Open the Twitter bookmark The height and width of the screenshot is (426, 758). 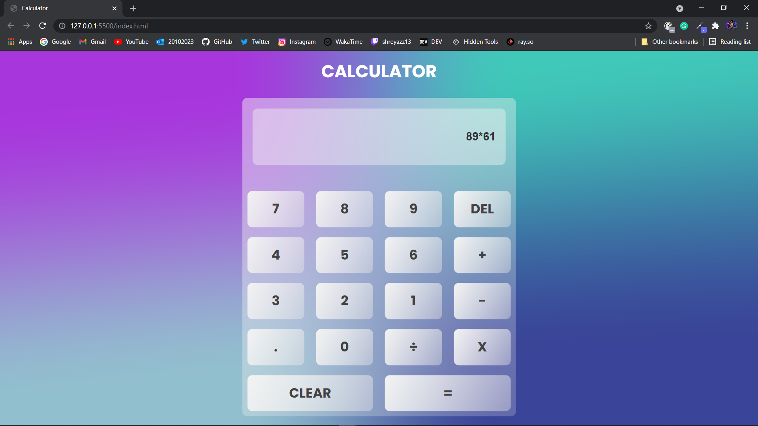255,41
